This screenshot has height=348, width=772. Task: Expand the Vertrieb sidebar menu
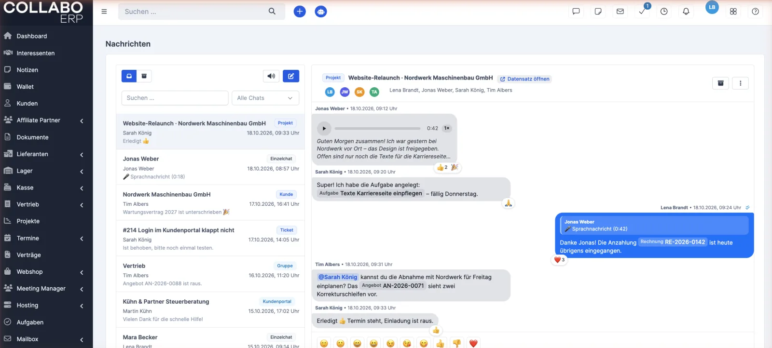(46, 204)
